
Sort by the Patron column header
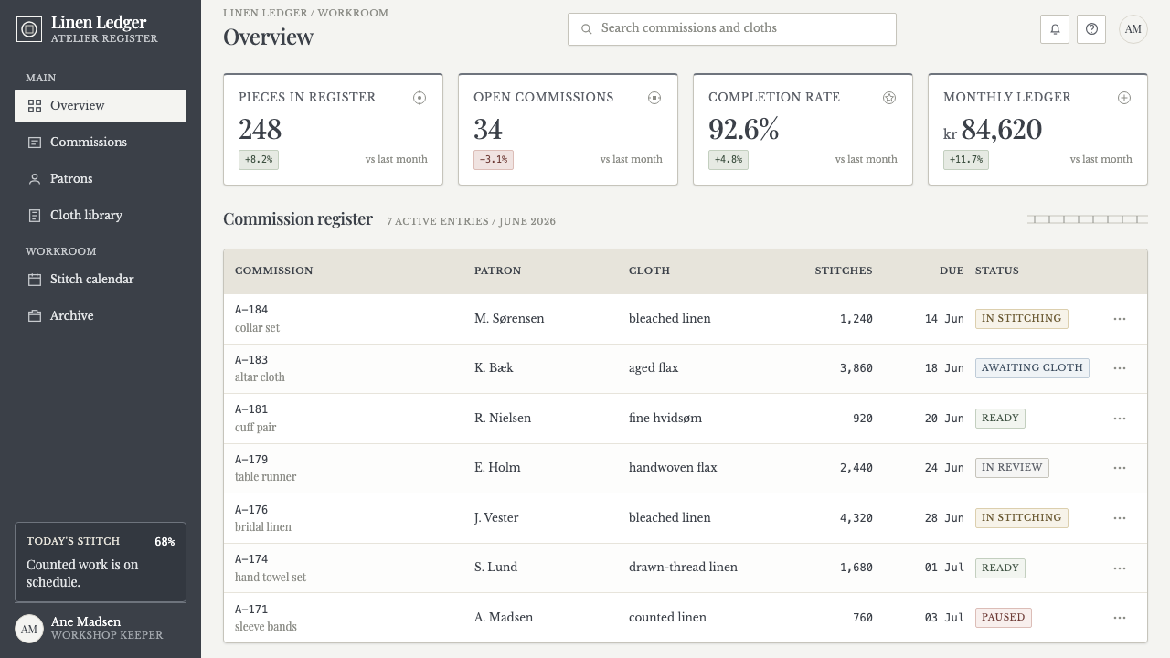[x=497, y=271]
